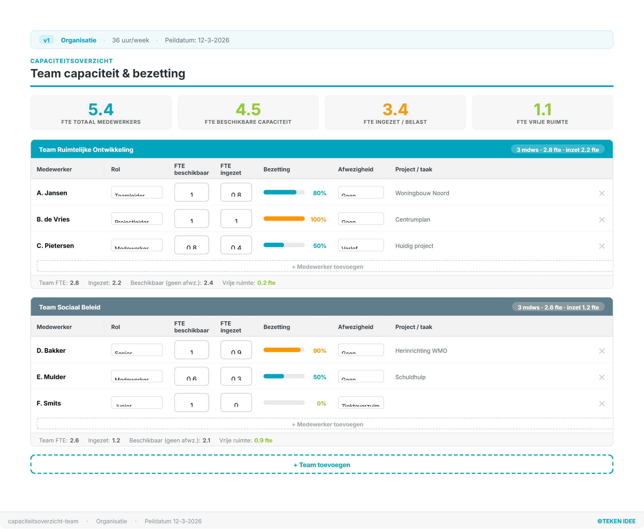
Task: Remove E. Mulder row via X icon
Action: [602, 377]
